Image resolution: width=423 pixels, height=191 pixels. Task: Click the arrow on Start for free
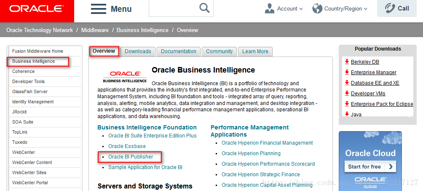(x=391, y=167)
